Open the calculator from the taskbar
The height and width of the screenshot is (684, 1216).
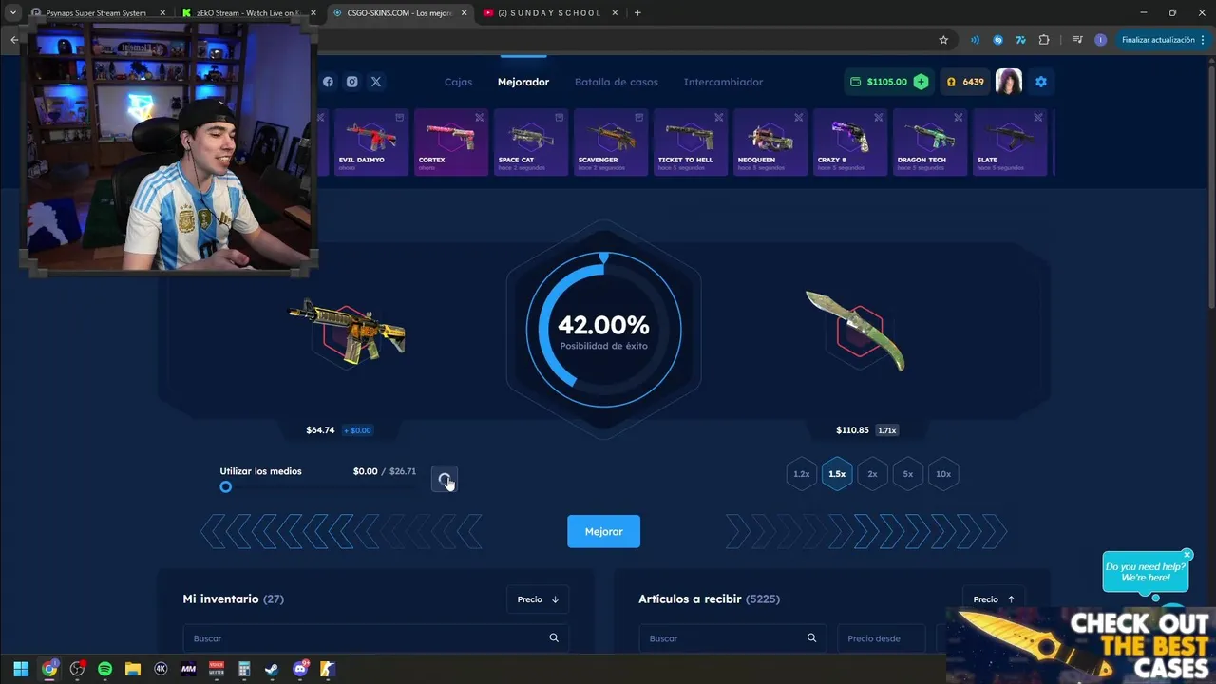(x=244, y=669)
